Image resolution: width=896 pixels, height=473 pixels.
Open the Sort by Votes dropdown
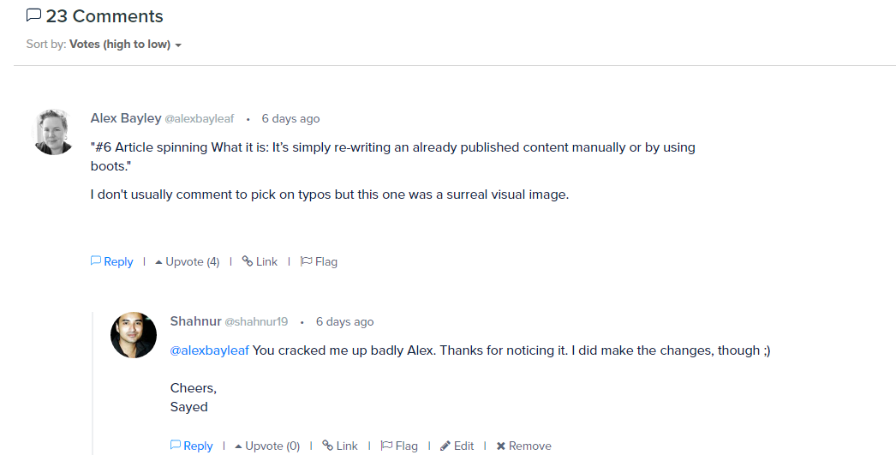125,45
